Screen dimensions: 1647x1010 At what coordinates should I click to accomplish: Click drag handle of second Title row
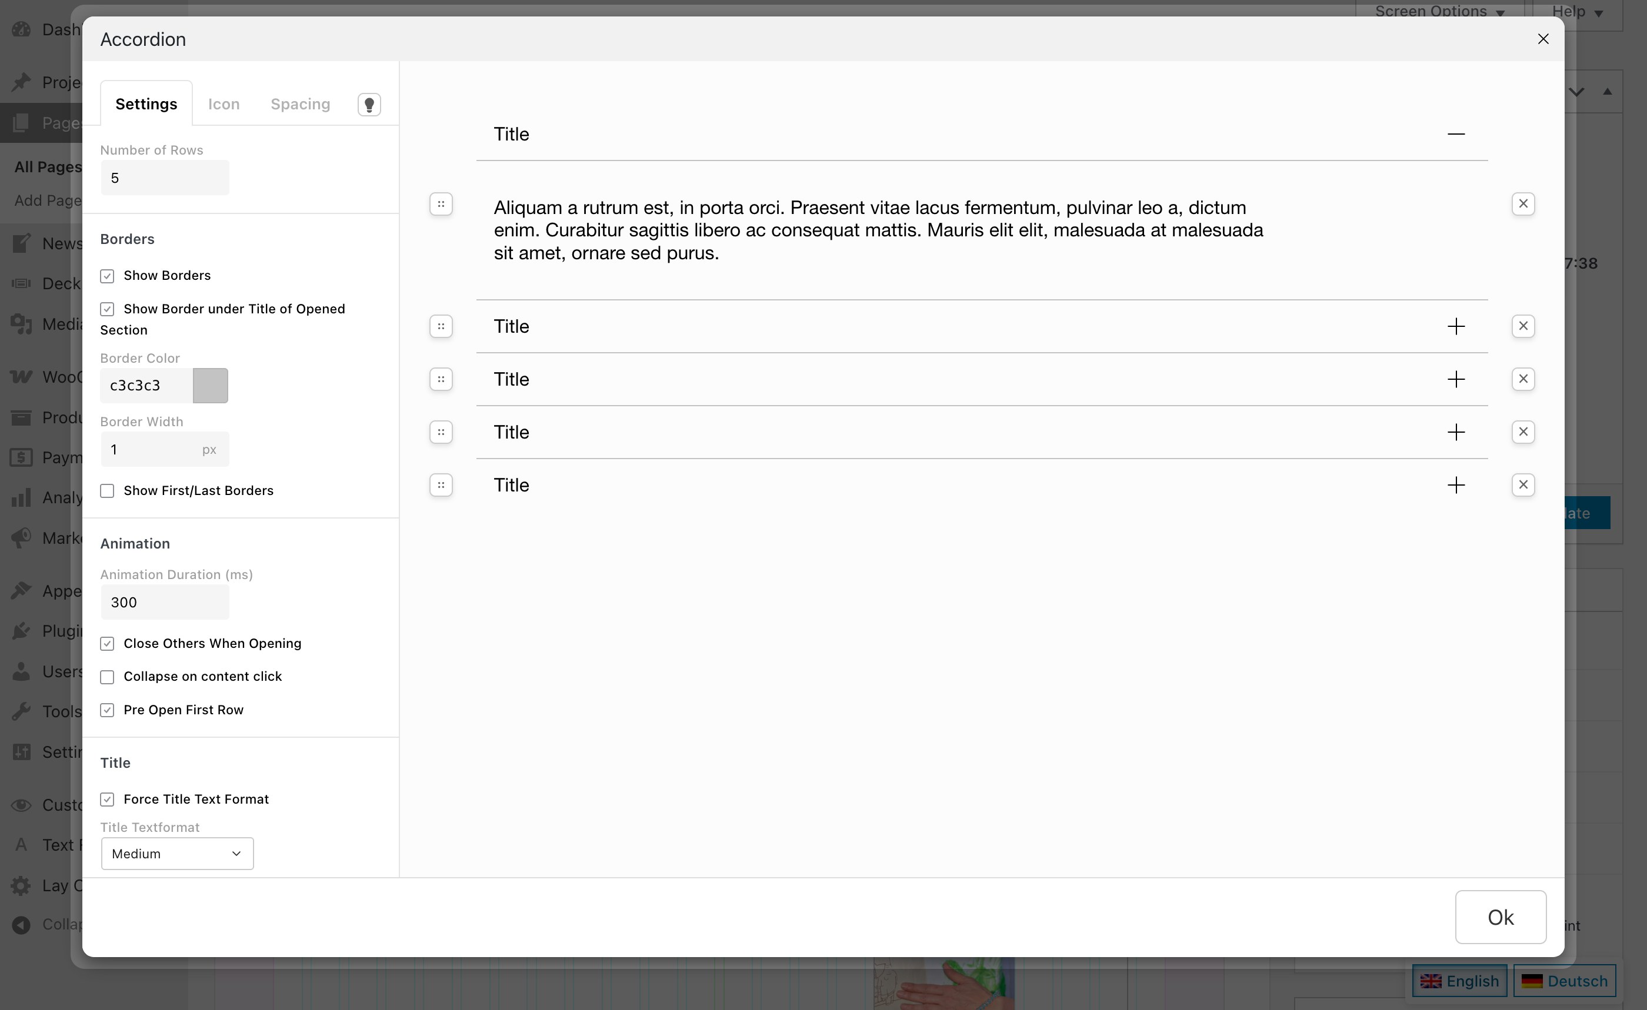441,326
